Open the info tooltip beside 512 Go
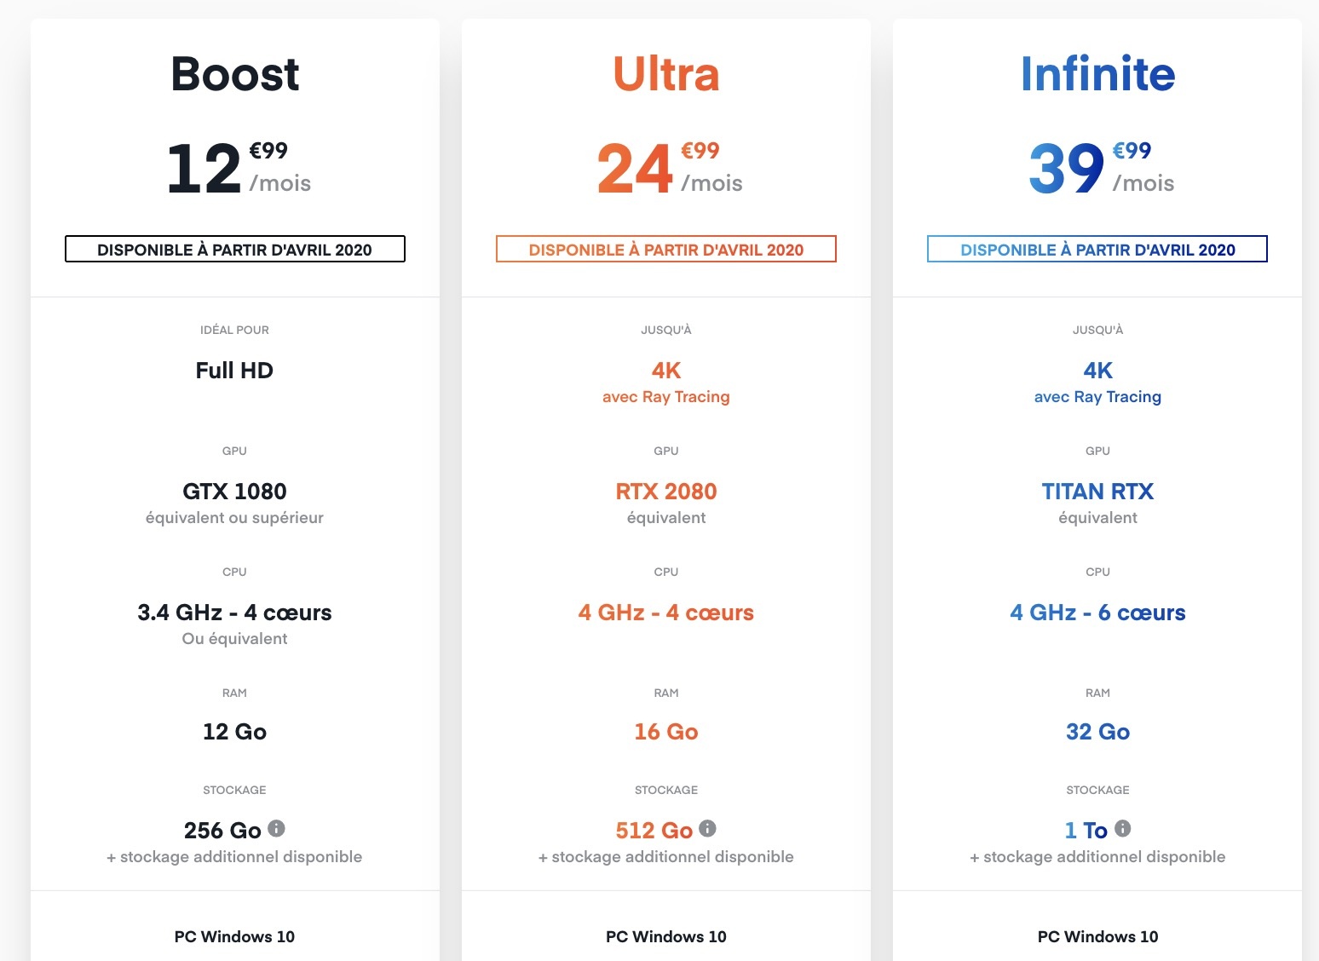Image resolution: width=1319 pixels, height=961 pixels. (x=707, y=828)
